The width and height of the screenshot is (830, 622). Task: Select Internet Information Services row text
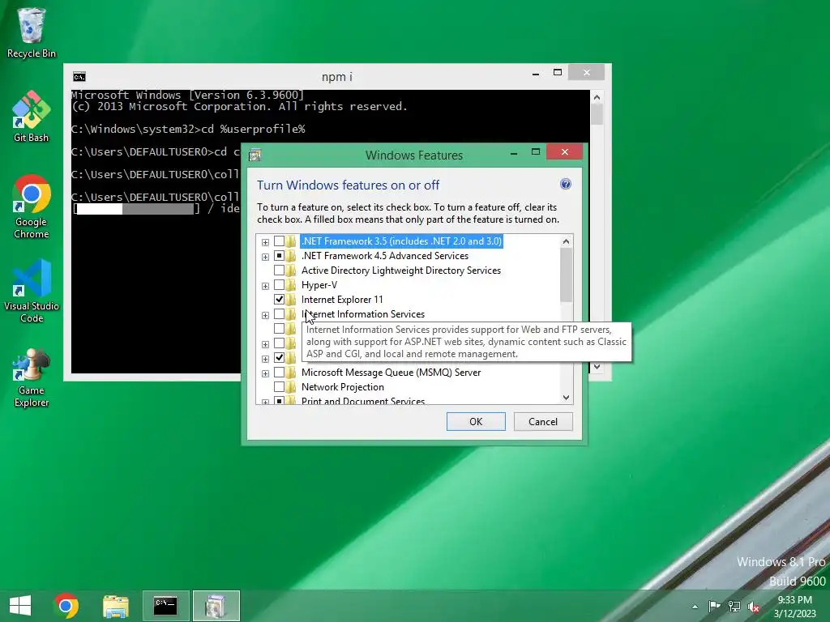tap(363, 314)
